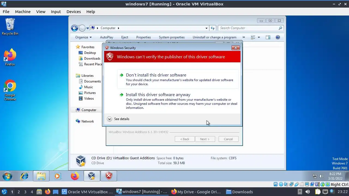Open the change view dropdown arrow
Viewport: 349px width, 196px height.
tap(259, 37)
